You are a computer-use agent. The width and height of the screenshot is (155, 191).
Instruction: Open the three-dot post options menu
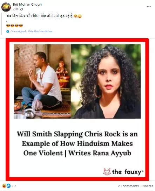click(149, 7)
